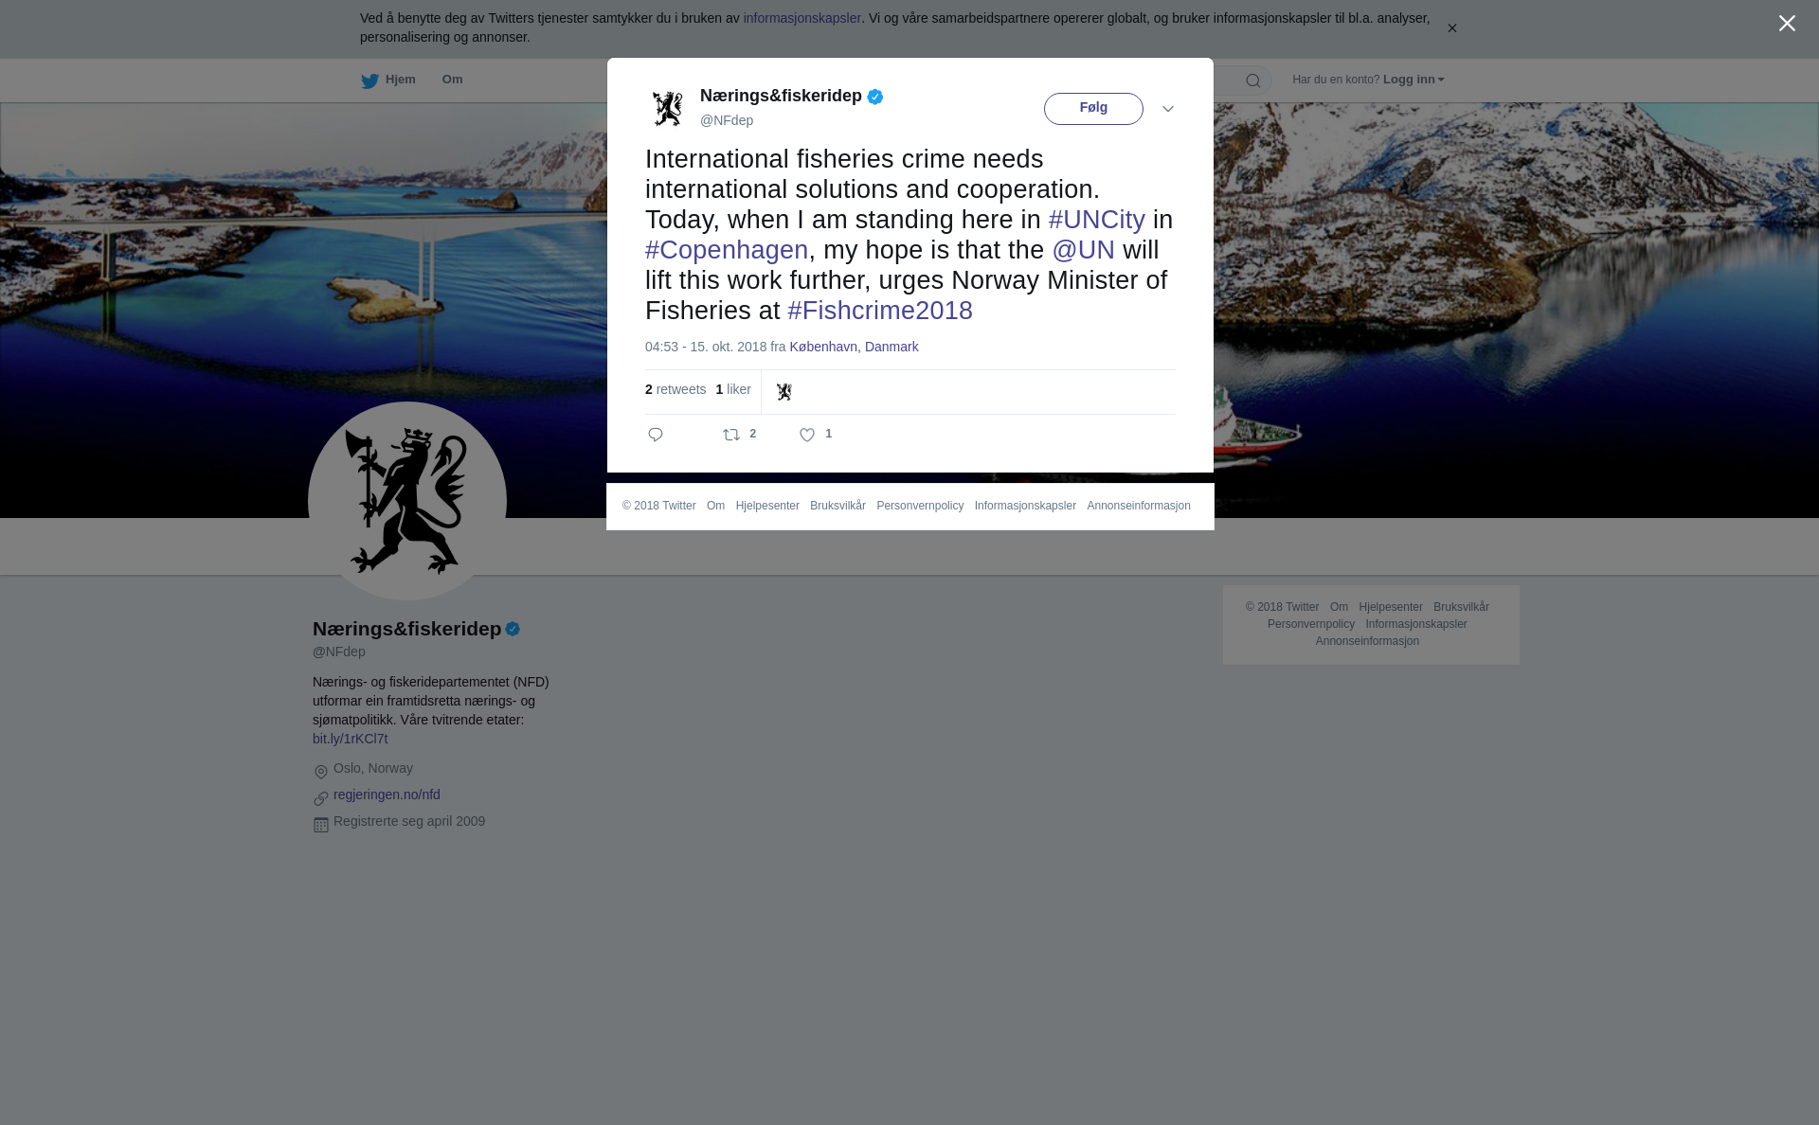Image resolution: width=1819 pixels, height=1125 pixels.
Task: Click the retweet arrows icon
Action: click(731, 435)
